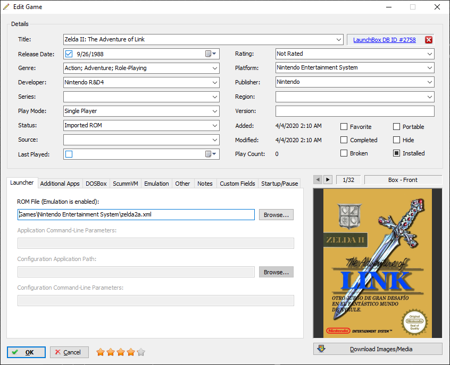Browse for Configuration Application Path
This screenshot has width=450, height=365.
(276, 272)
